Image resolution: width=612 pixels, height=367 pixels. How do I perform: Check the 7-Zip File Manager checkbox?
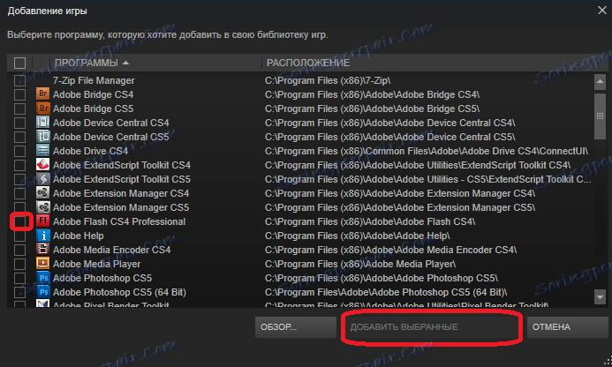click(x=20, y=81)
